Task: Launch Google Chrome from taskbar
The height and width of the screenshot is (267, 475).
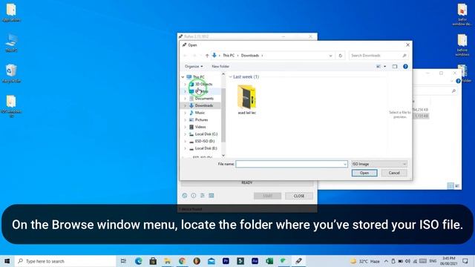Action: tap(182, 261)
